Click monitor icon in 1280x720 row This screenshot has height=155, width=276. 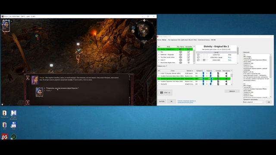198,55
